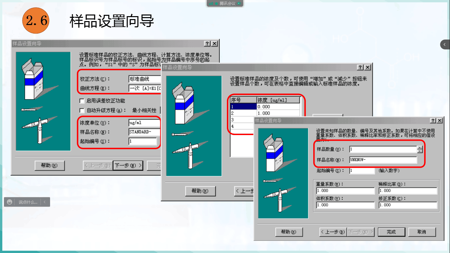Click 下一步(N) in the back-left wizard
450x253 pixels.
(x=128, y=166)
